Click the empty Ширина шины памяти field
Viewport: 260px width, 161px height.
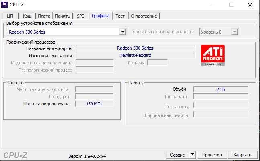(221, 114)
